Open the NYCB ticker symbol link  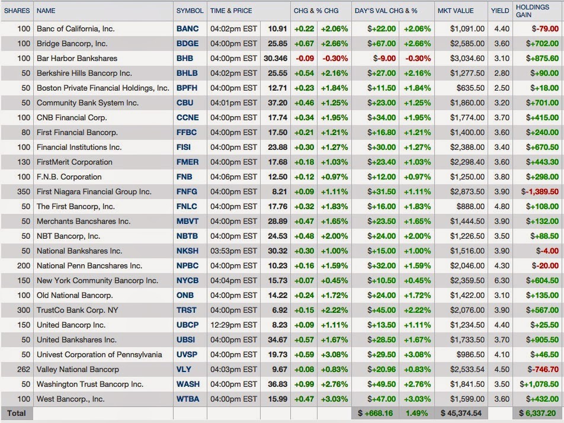click(187, 280)
